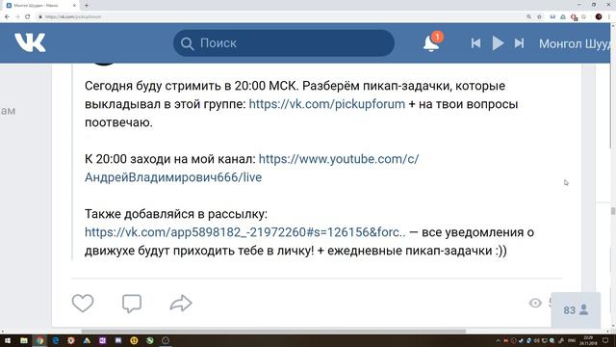Click the taskbar clock and date
The image size is (616, 347).
[x=588, y=340]
